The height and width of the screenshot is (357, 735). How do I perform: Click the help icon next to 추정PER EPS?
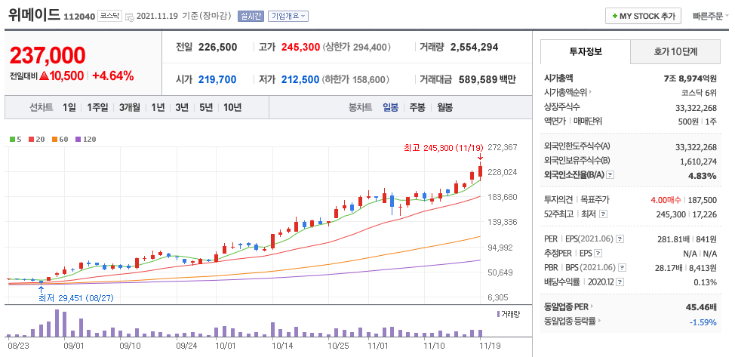point(598,254)
